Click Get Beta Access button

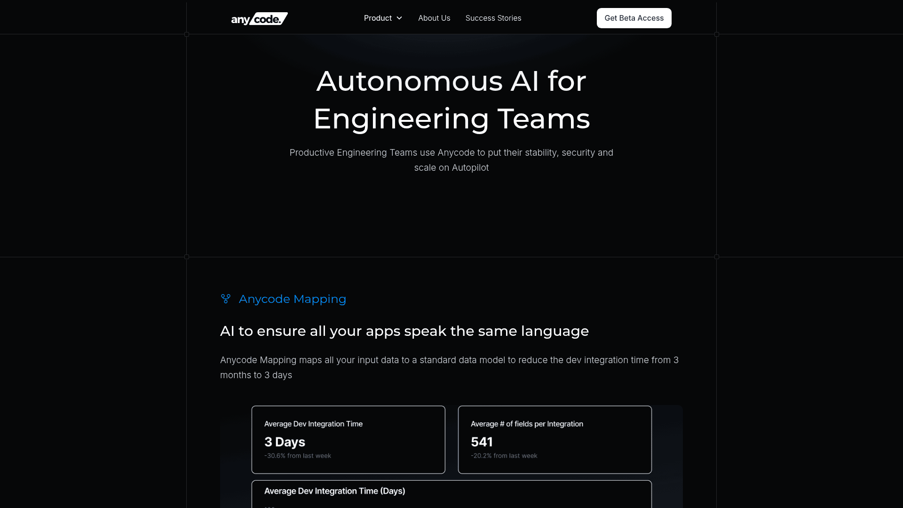(x=634, y=18)
